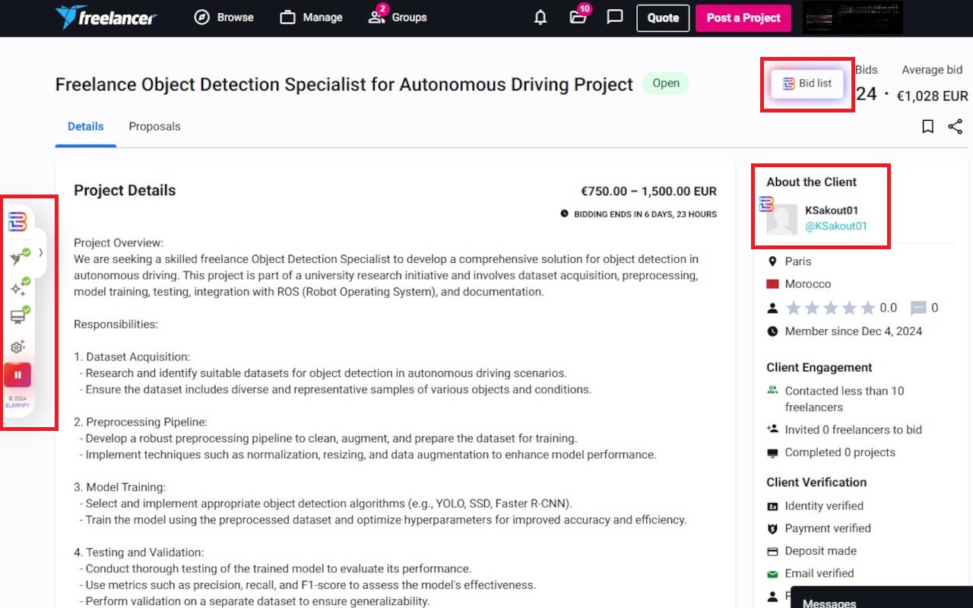Click the Bid list button
973x608 pixels.
point(807,84)
